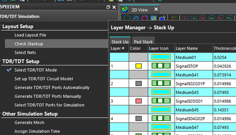
Task: Click the layer icon for Medium$41
Action: pos(161,74)
